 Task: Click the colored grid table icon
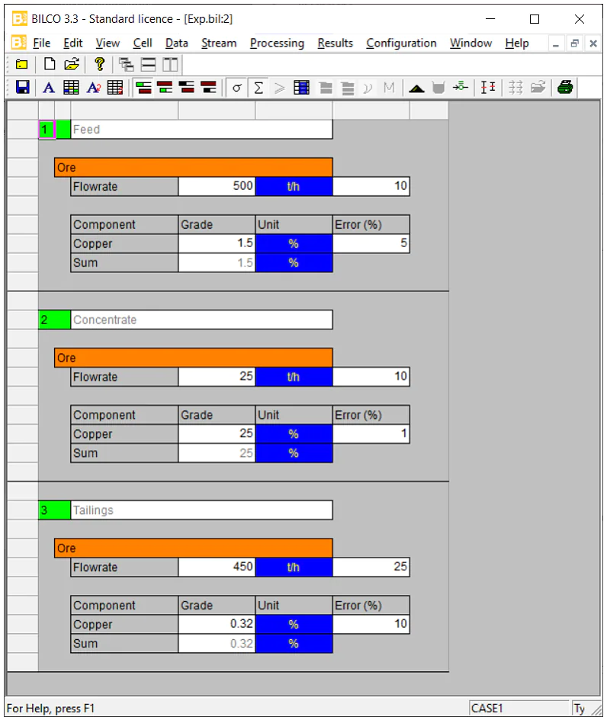[x=71, y=87]
